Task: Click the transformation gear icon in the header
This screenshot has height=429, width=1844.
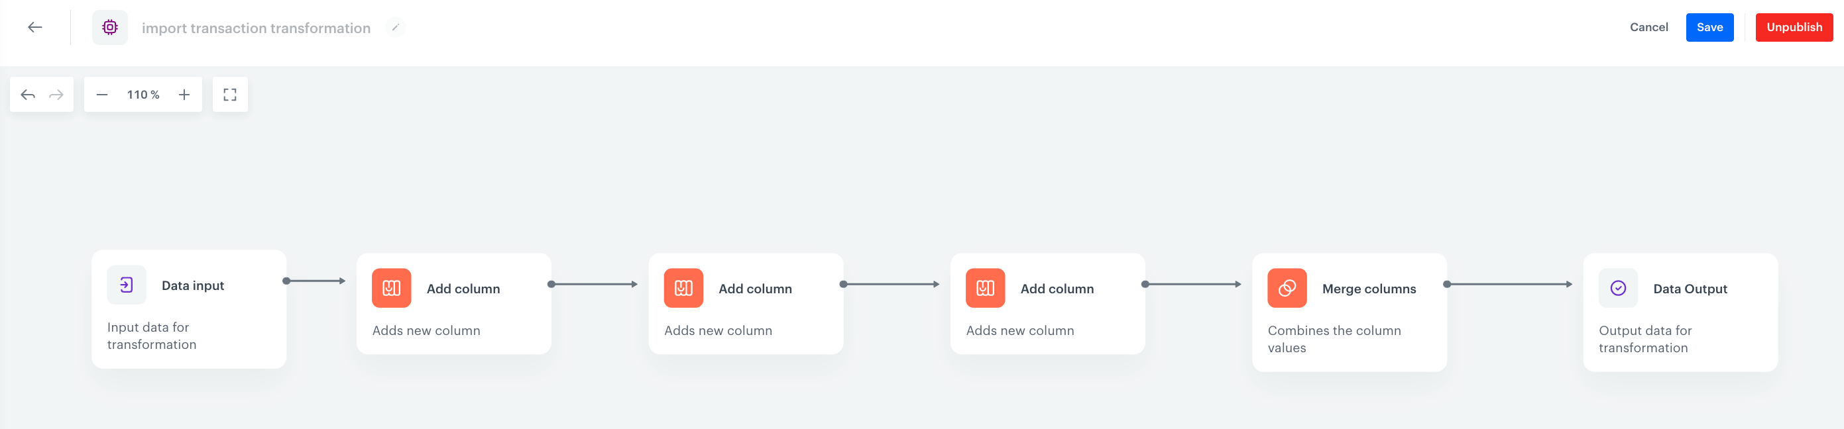Action: tap(109, 27)
